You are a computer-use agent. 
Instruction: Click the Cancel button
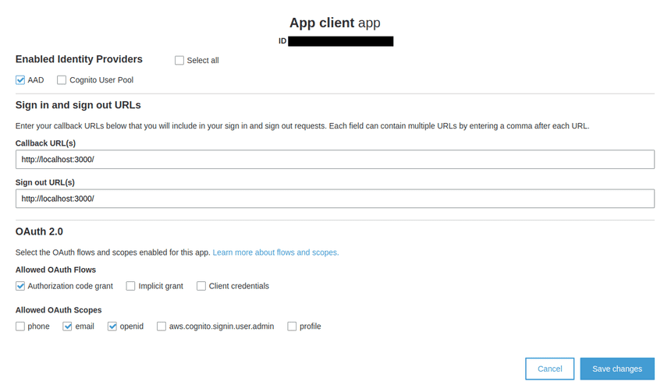pos(550,369)
